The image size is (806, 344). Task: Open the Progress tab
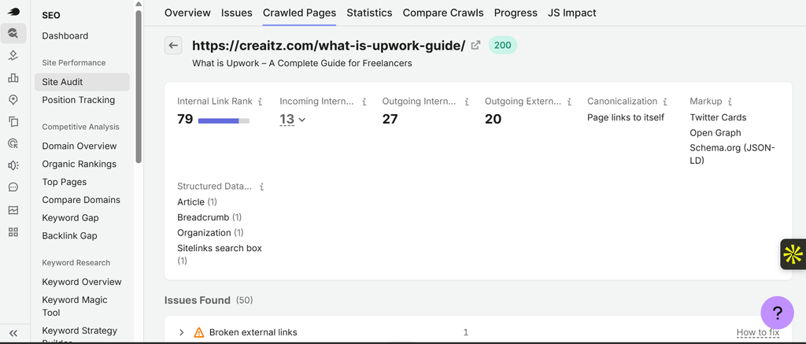click(516, 13)
